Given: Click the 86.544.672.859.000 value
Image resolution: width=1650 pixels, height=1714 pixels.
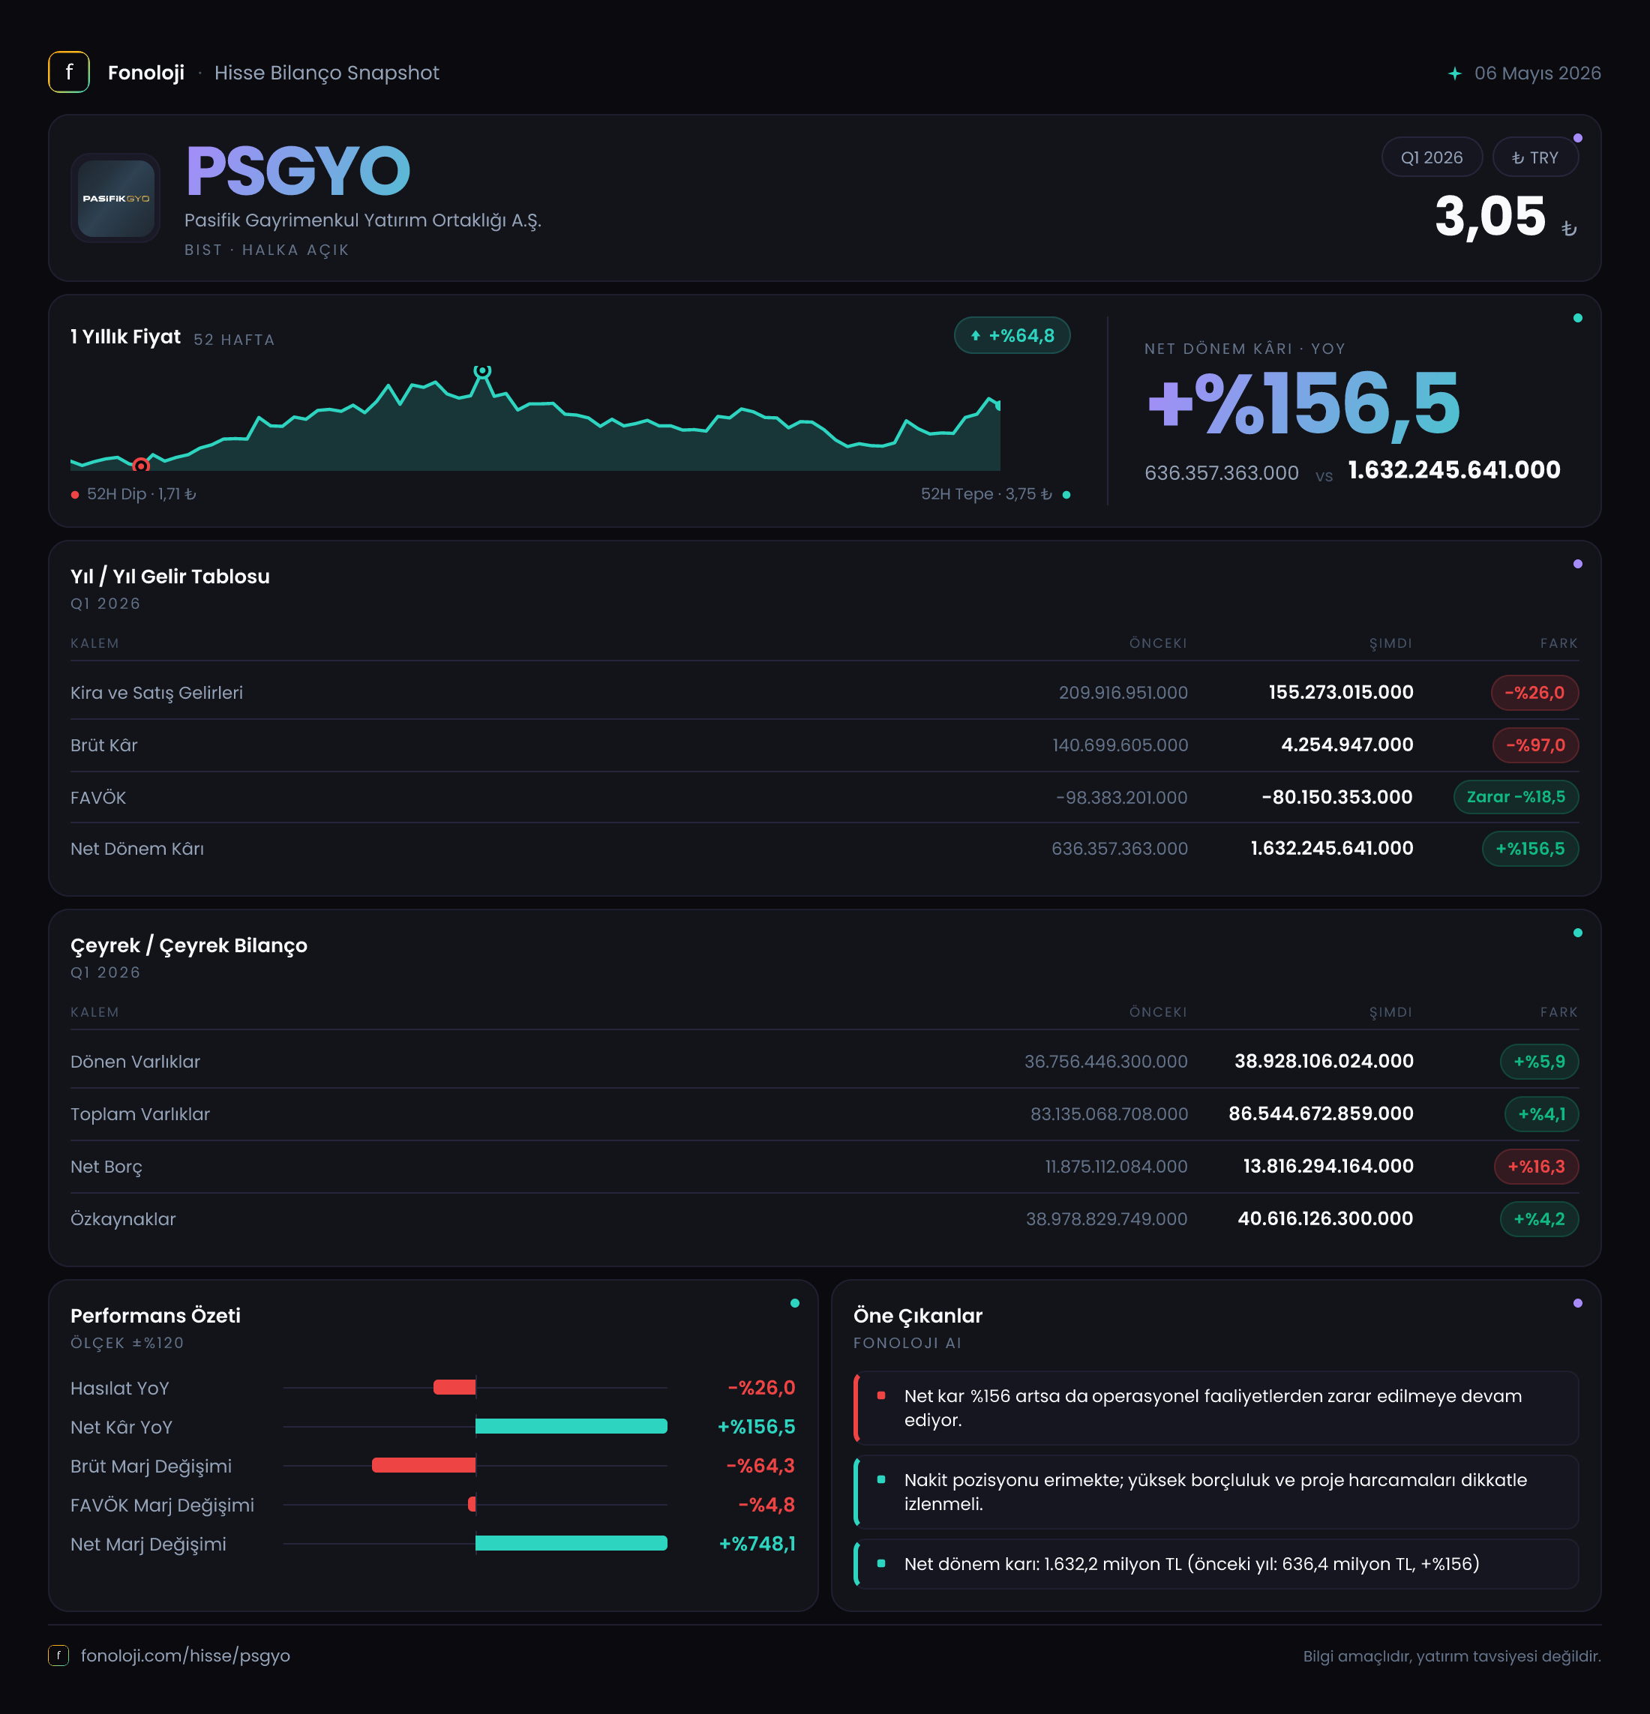Looking at the screenshot, I should (x=1321, y=1114).
